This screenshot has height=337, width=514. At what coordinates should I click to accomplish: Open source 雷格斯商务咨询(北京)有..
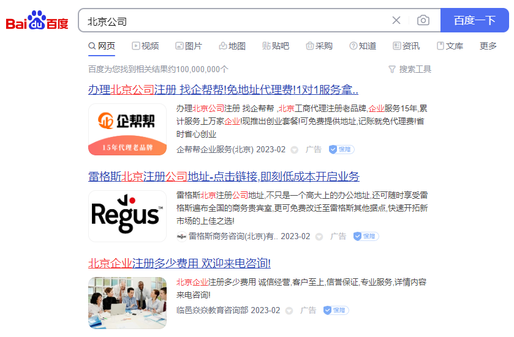(233, 236)
